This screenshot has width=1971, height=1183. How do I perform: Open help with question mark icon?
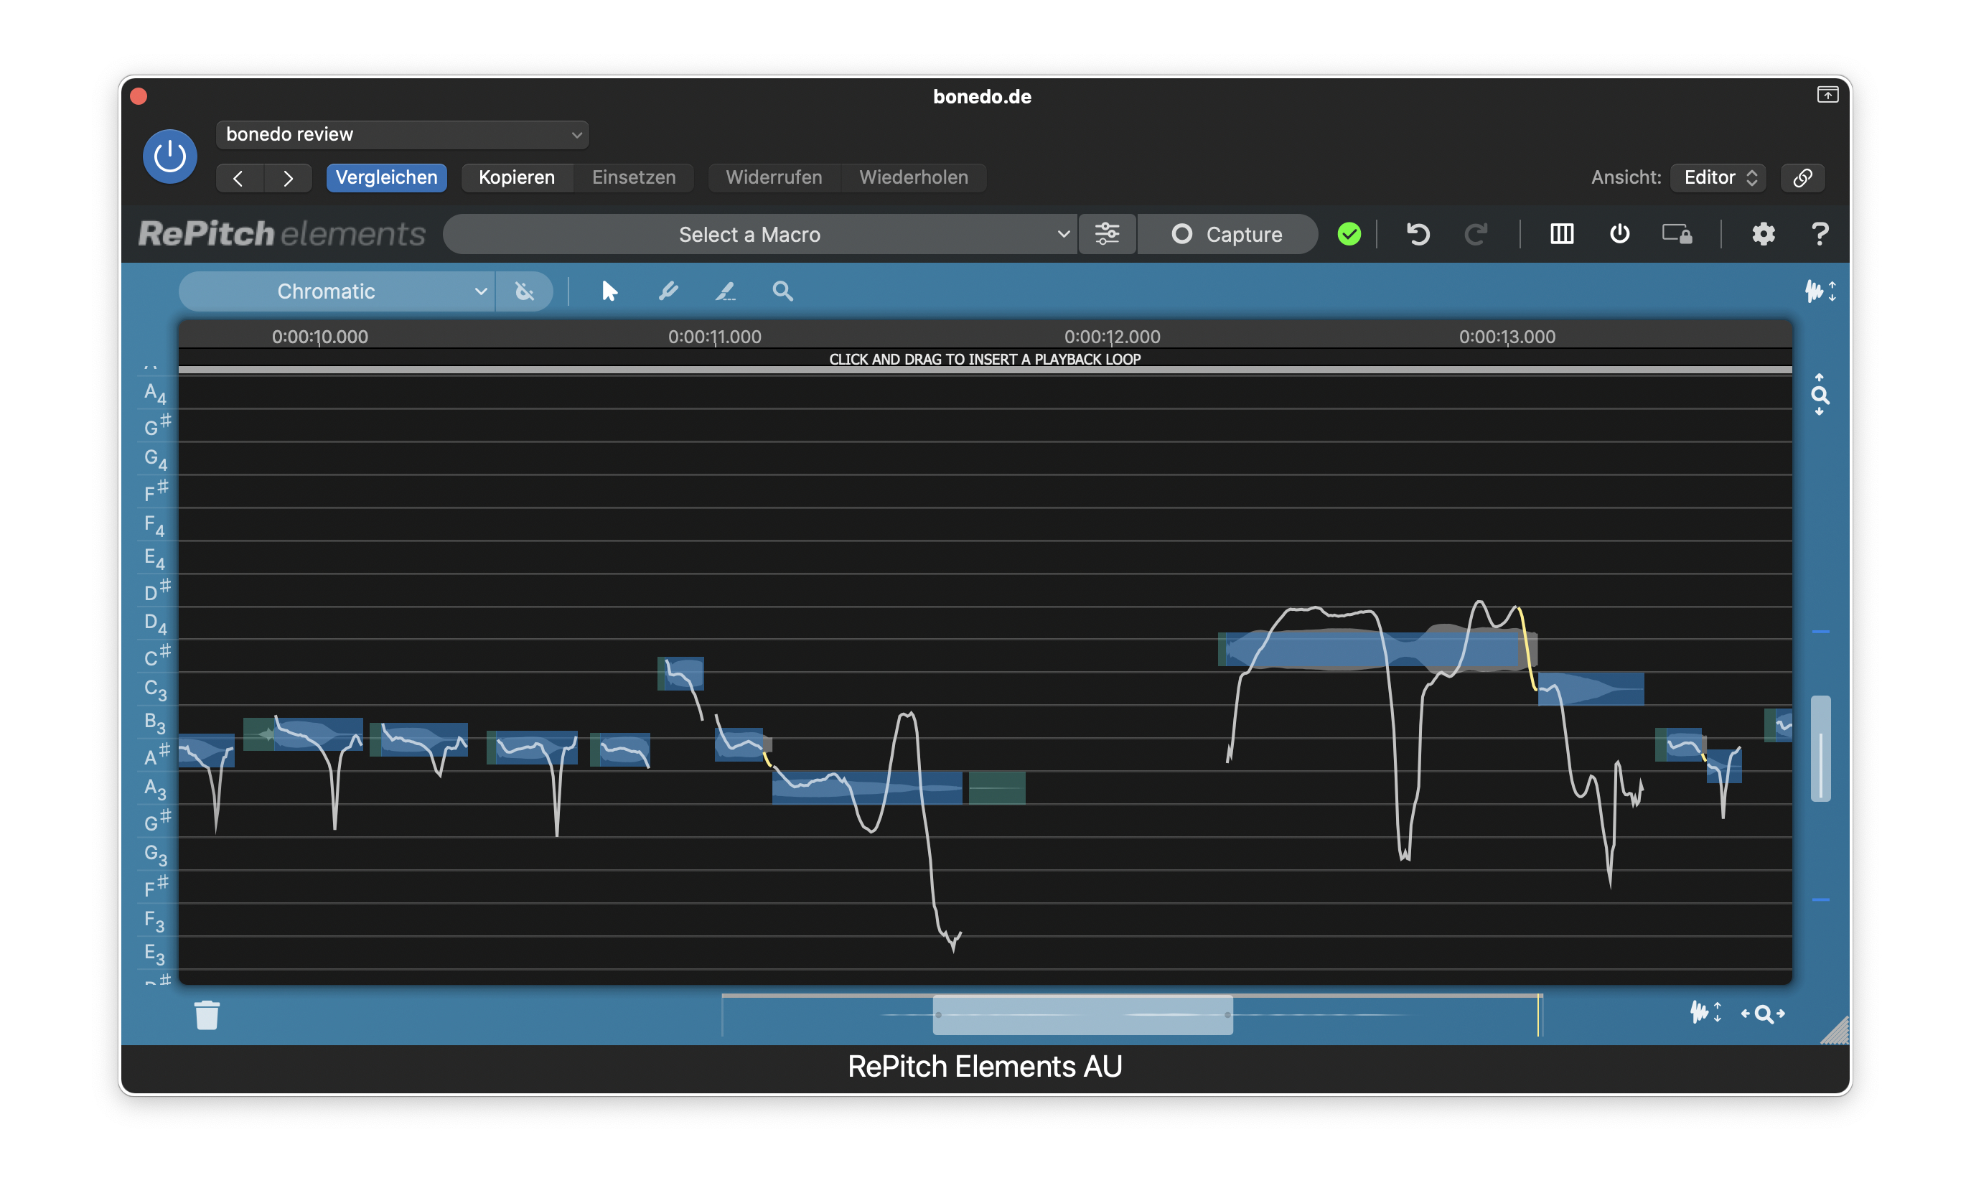tap(1819, 234)
